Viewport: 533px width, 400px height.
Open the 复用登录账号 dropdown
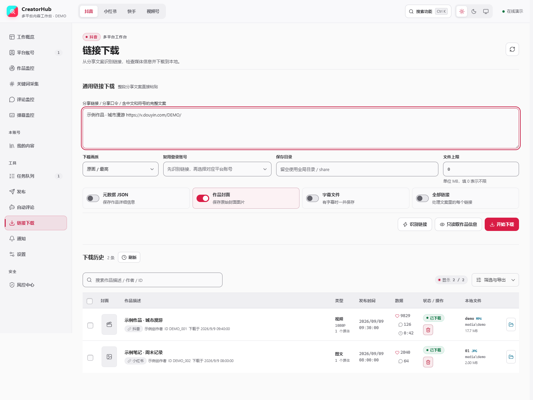(217, 169)
